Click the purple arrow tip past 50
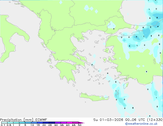The image size is (163, 126). pyautogui.click(x=81, y=123)
